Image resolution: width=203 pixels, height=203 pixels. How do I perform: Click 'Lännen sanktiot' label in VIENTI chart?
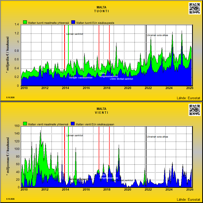(x=75, y=136)
